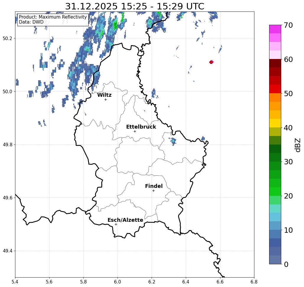Click the Ettelbruck station label
Screen dimensions: 304x287
click(141, 127)
